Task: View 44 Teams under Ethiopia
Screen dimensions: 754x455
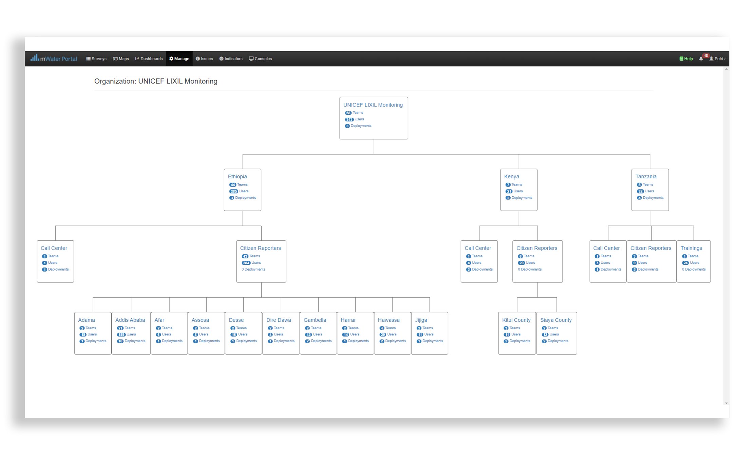Action: [238, 184]
